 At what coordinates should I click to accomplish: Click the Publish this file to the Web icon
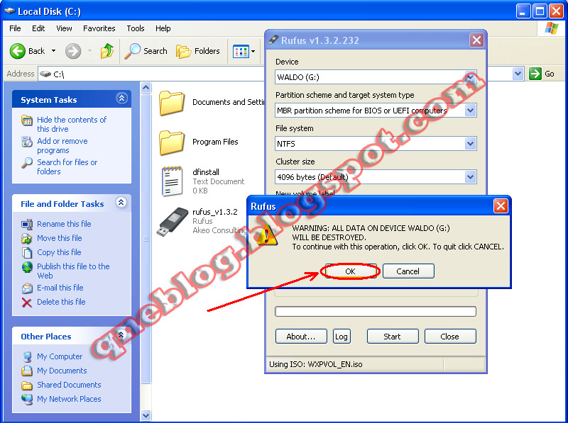point(27,267)
